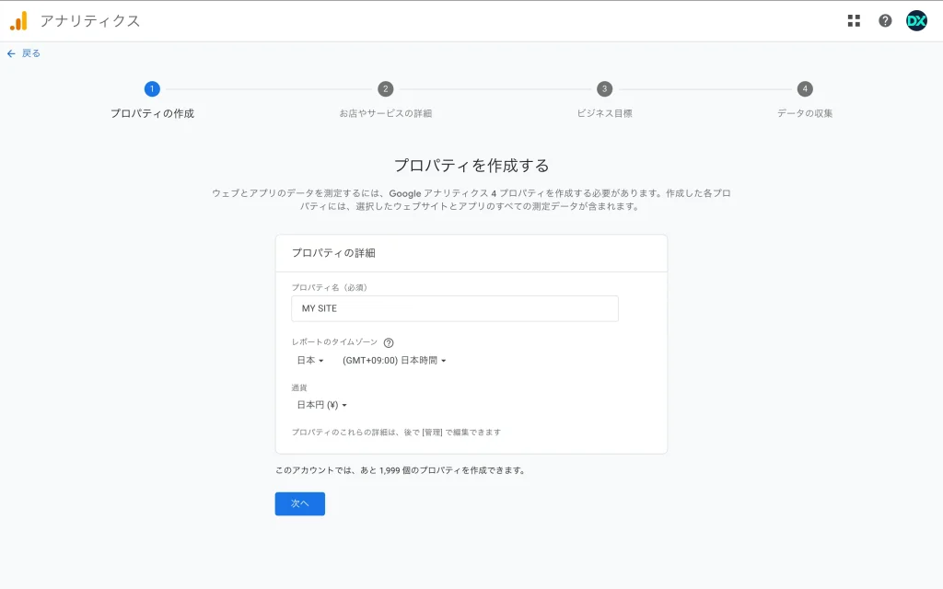943x589 pixels.
Task: Select the step 3 numbered circle
Action: tap(604, 88)
